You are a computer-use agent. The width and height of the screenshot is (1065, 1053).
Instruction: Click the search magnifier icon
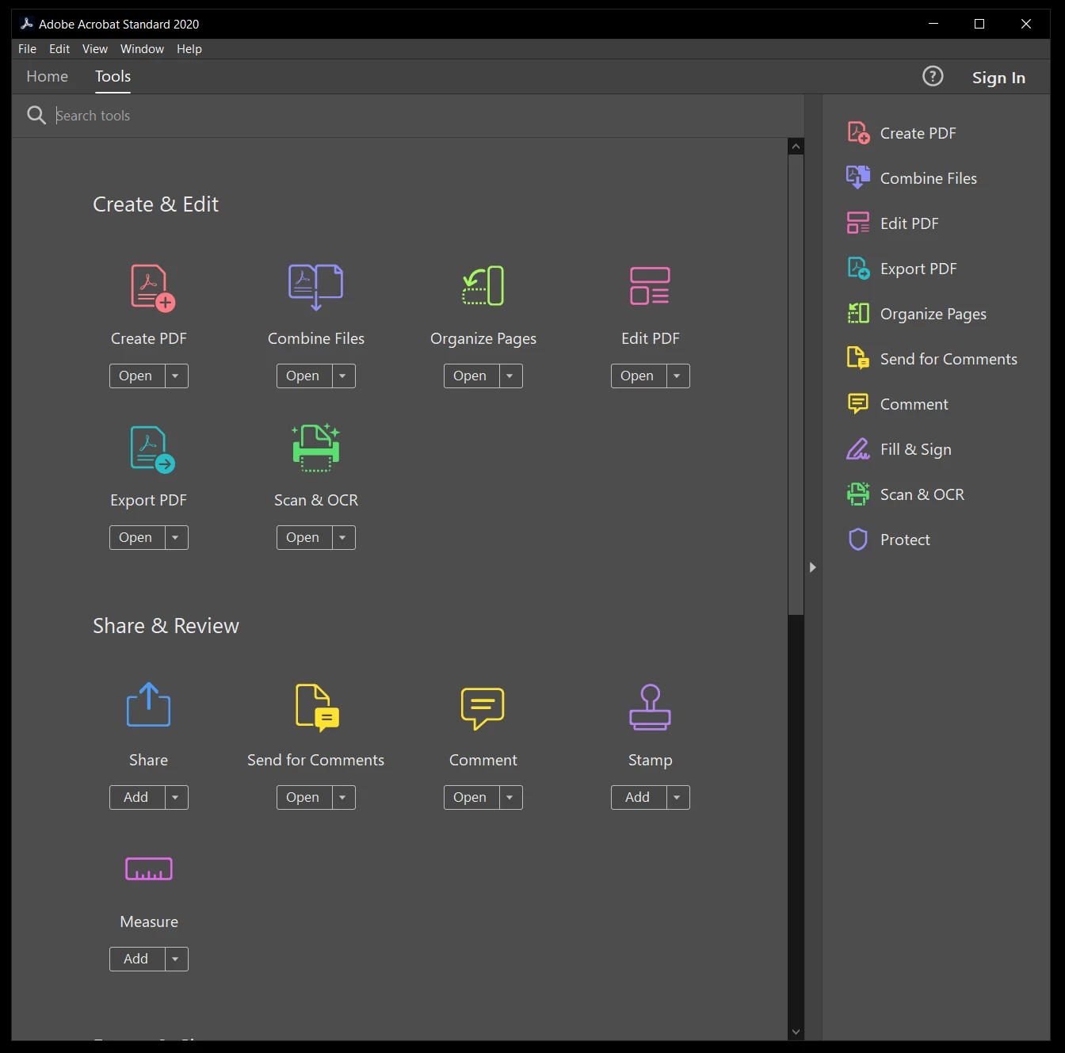[36, 115]
